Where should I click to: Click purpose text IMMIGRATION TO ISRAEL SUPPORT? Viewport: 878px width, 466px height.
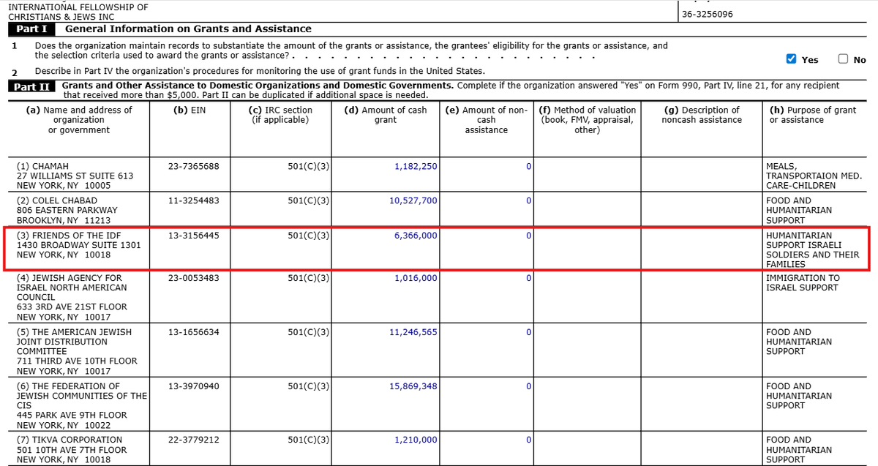click(802, 282)
